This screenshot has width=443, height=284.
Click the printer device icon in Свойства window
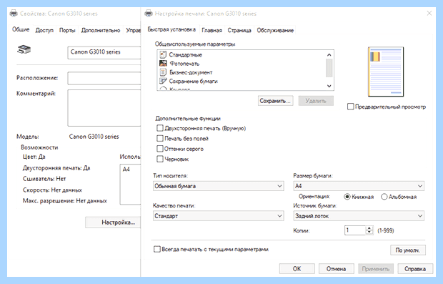pyautogui.click(x=24, y=49)
